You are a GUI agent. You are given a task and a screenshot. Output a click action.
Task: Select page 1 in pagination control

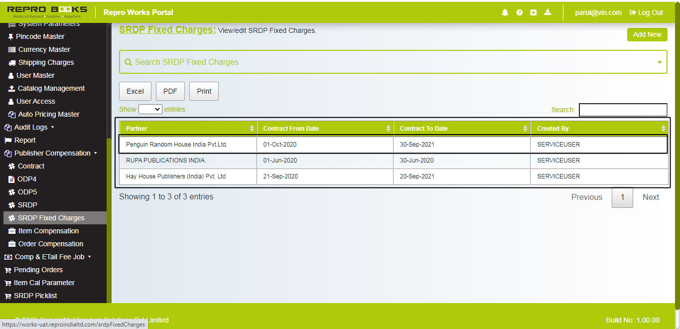tap(622, 197)
